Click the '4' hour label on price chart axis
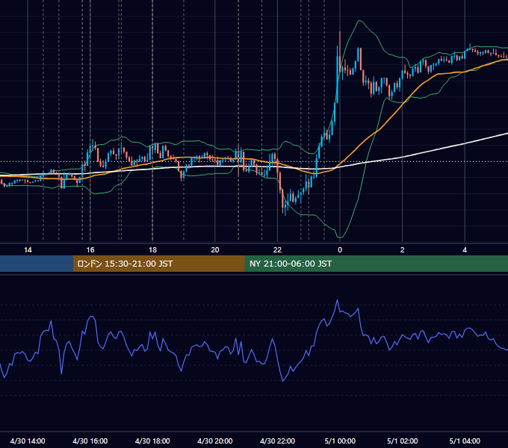The height and width of the screenshot is (448, 508). coord(465,250)
